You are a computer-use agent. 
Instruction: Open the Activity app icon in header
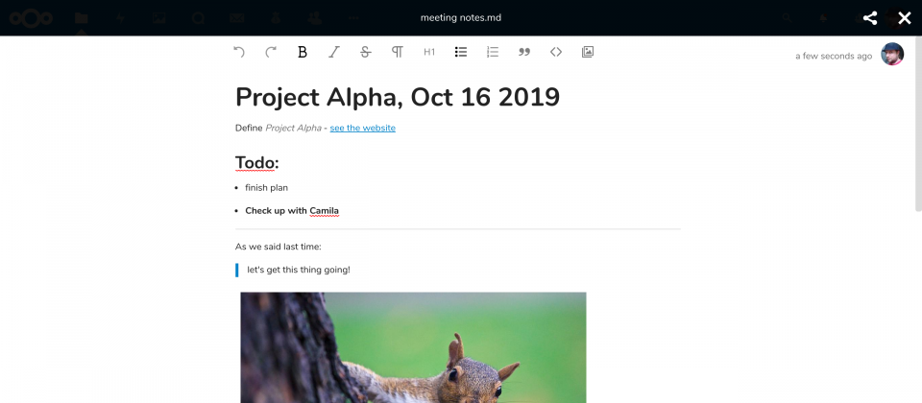click(121, 18)
